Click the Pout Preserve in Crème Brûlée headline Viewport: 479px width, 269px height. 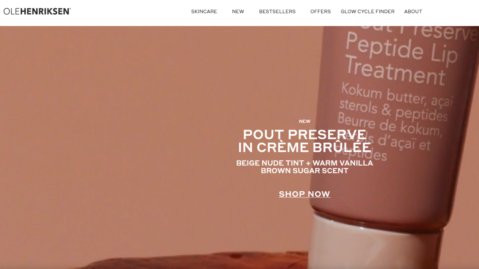pyautogui.click(x=304, y=141)
